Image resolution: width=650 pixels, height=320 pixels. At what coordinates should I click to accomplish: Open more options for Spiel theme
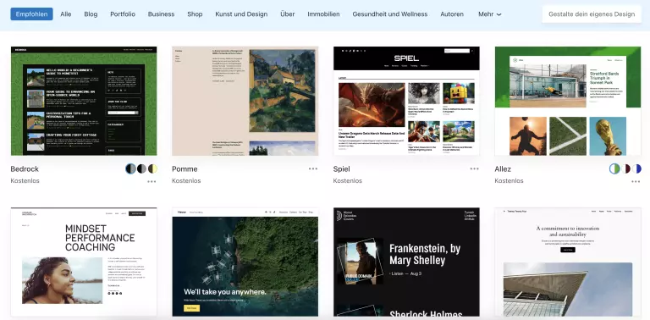tap(474, 168)
